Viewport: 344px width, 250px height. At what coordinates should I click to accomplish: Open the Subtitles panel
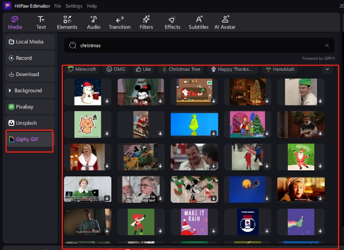tap(198, 22)
